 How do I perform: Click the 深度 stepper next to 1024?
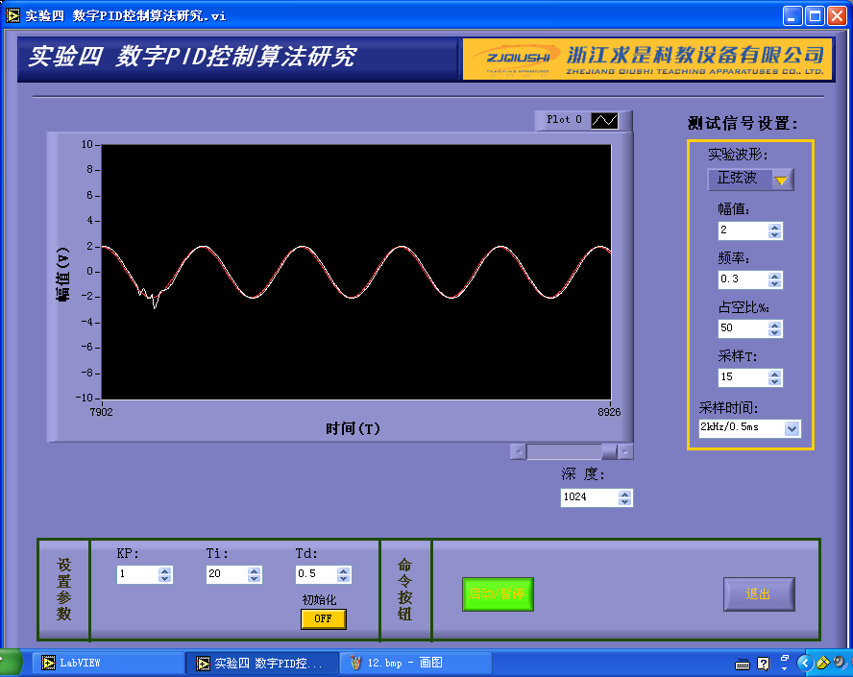click(625, 497)
